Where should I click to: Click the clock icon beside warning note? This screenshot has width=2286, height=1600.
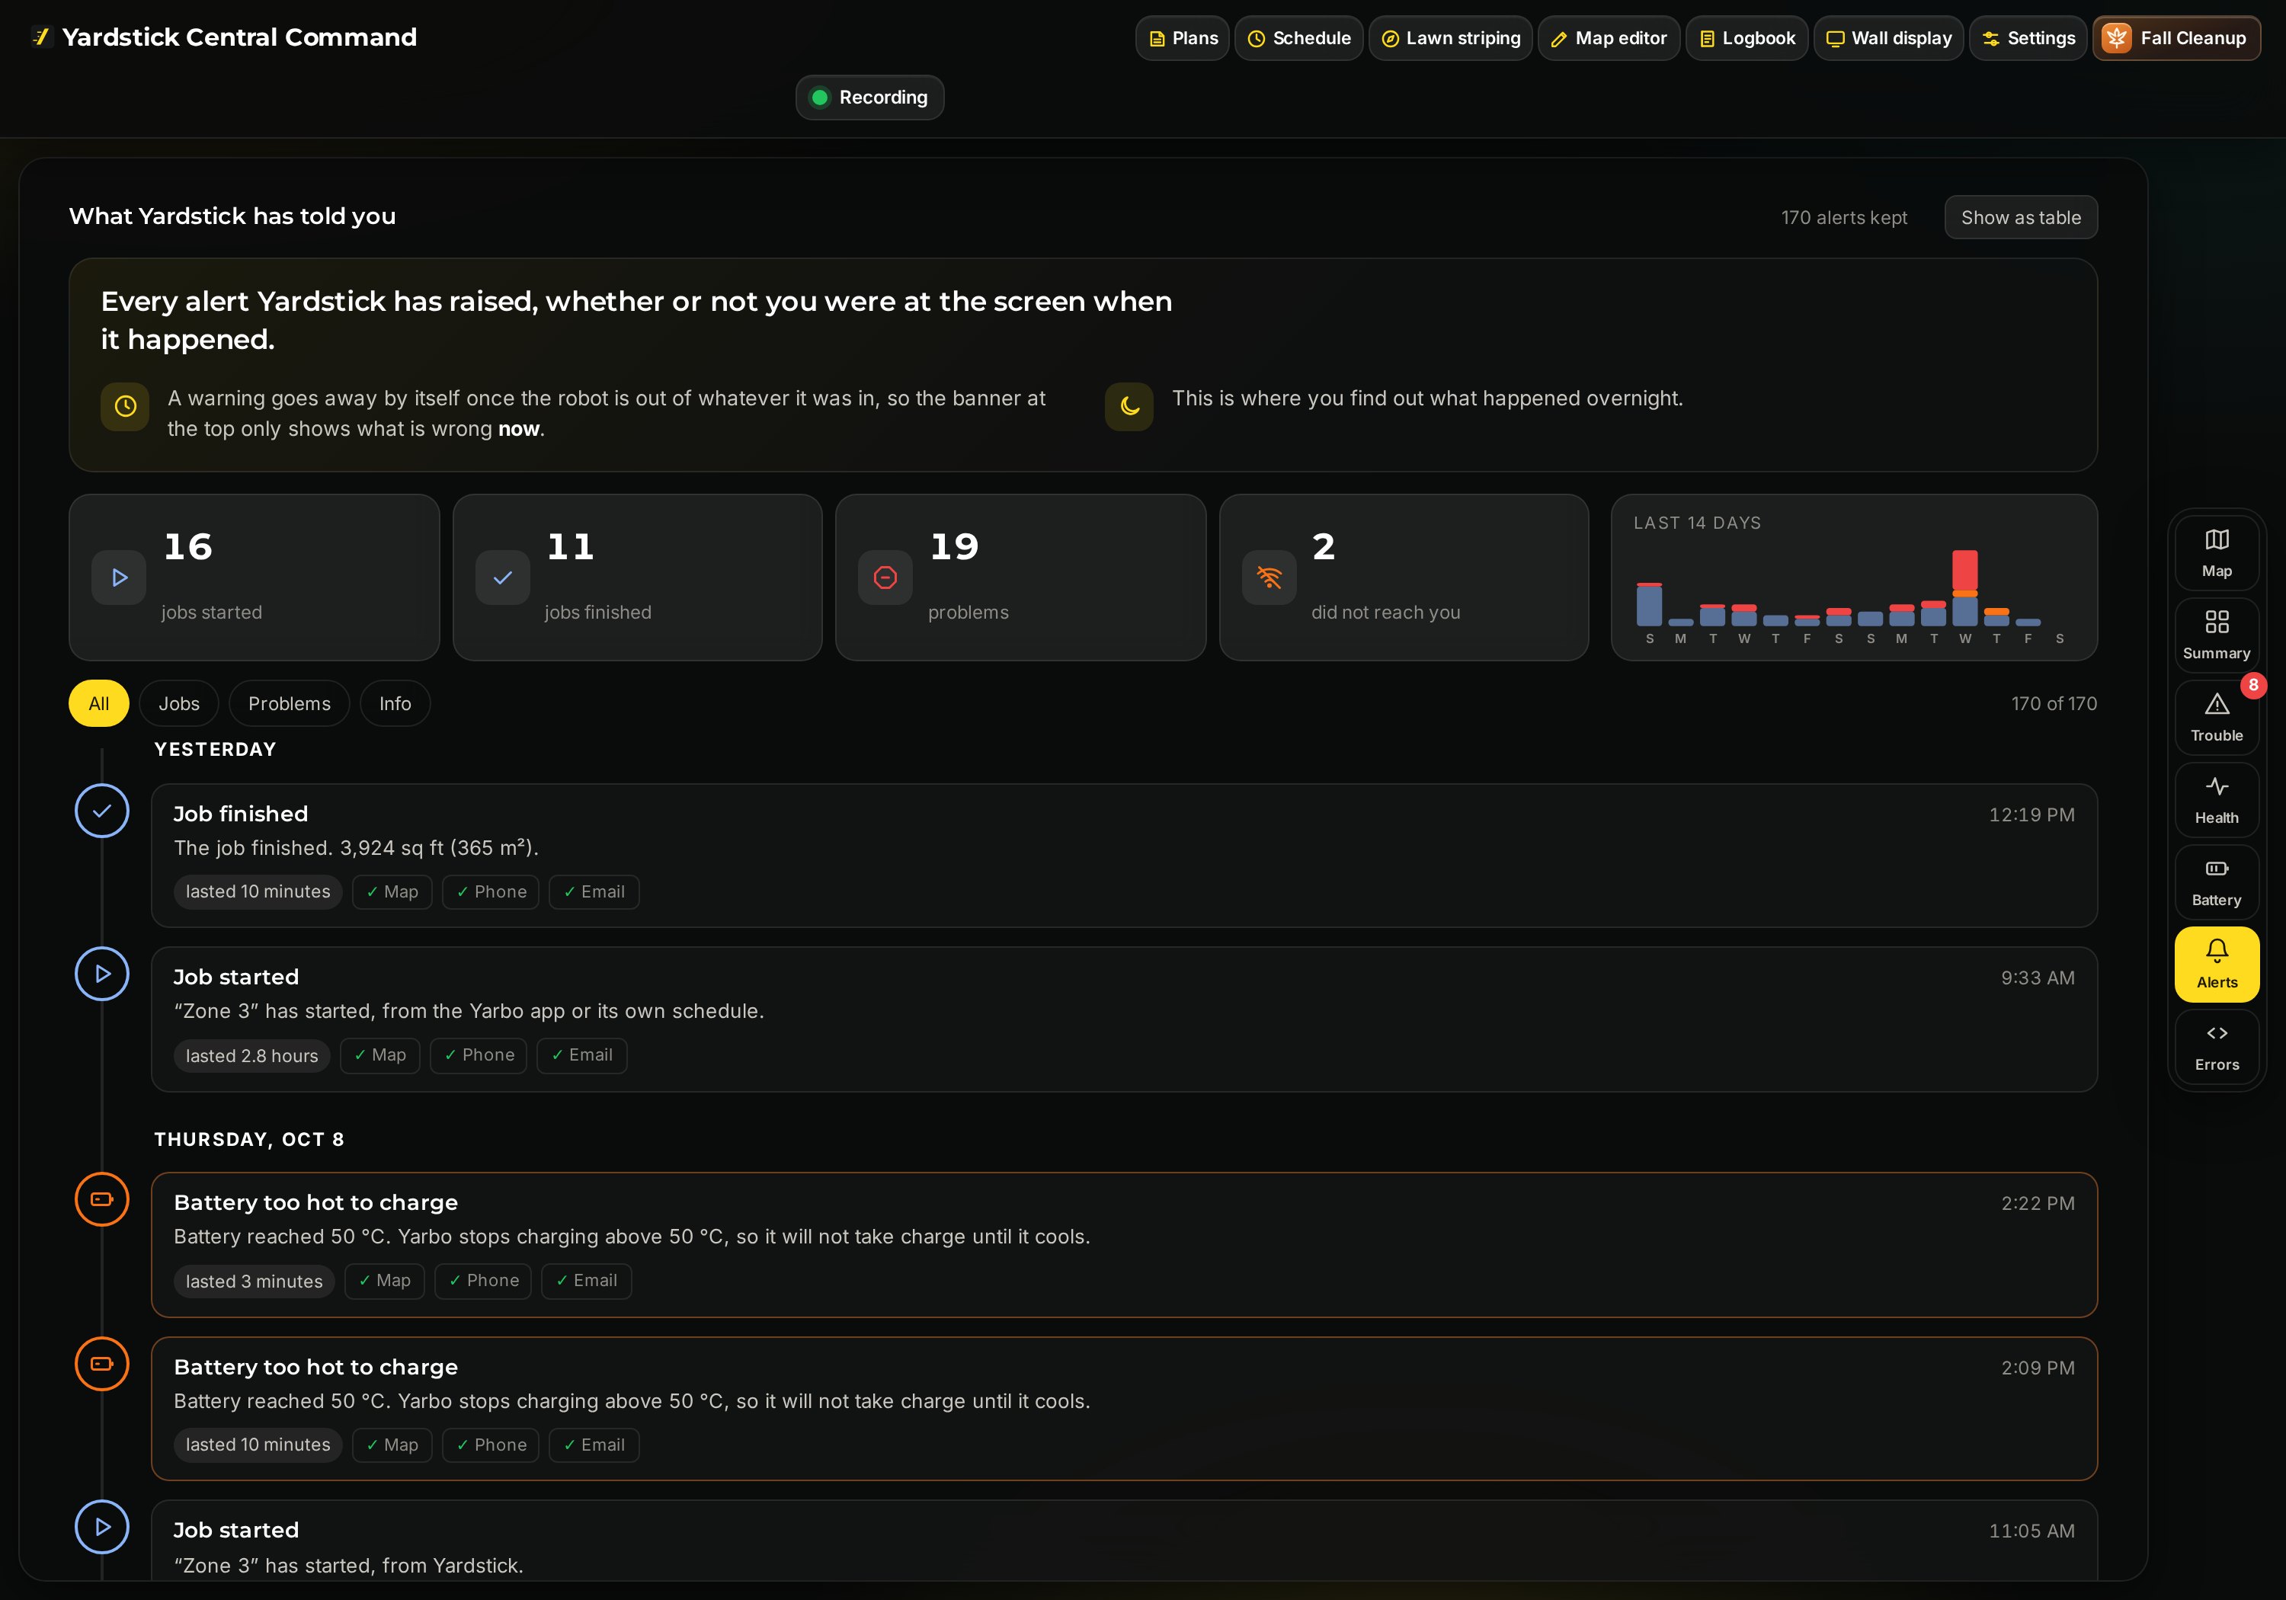click(x=124, y=406)
